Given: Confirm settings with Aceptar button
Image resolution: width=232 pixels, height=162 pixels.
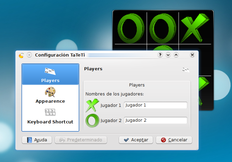Looking at the screenshot, I should click(x=136, y=140).
